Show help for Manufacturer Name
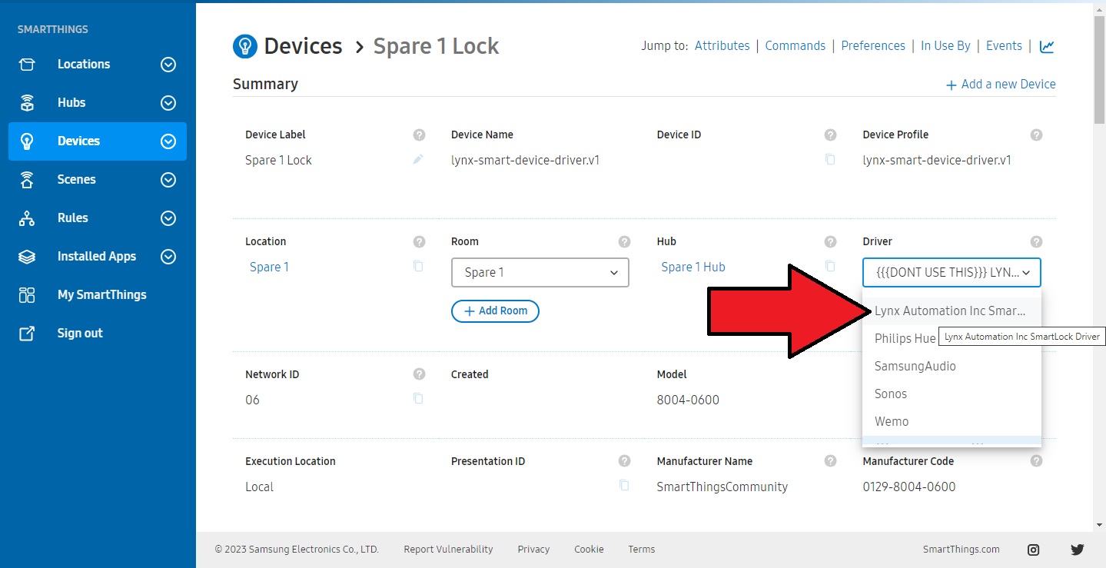This screenshot has height=568, width=1106. [x=830, y=462]
